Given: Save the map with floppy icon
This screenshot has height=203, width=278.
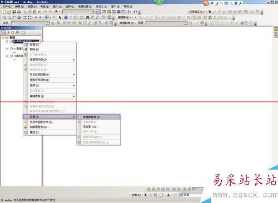Looking at the screenshot, I should [14, 12].
